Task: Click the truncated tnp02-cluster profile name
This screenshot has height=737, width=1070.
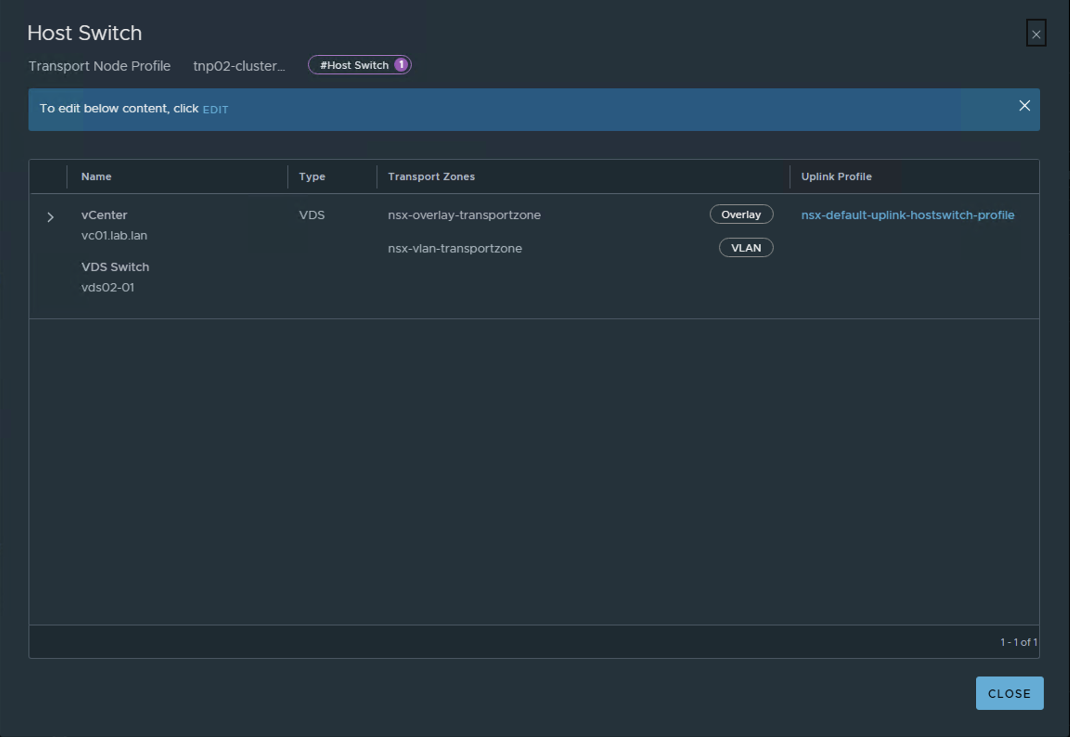Action: (239, 66)
